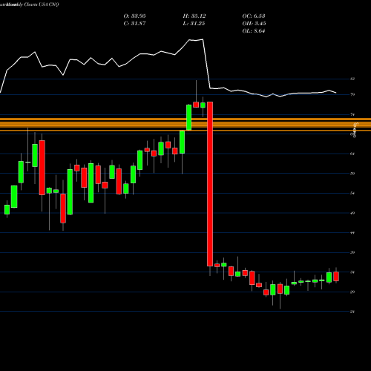
Task: Select the 54 price axis label
Action: (x=352, y=193)
